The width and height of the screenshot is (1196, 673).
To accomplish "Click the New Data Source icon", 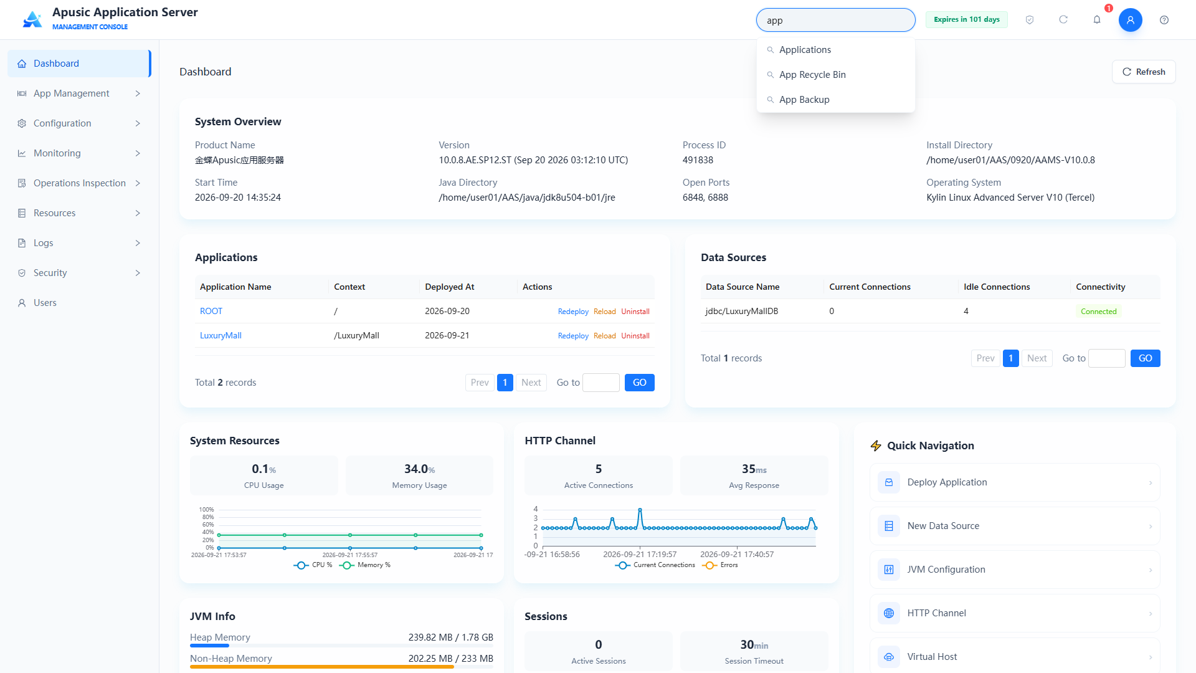I will [x=889, y=526].
